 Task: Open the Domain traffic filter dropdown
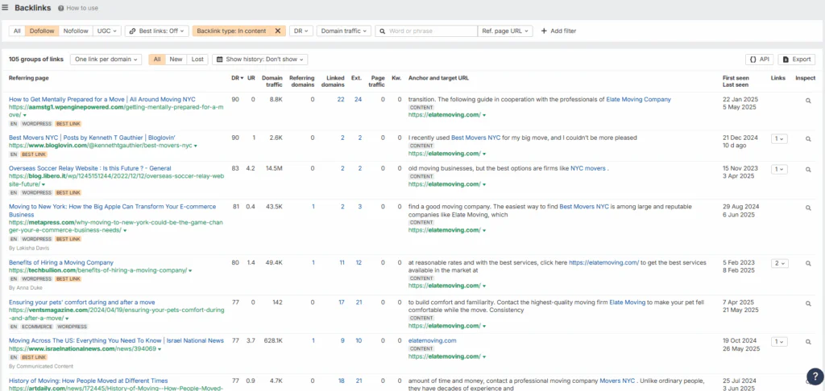[x=344, y=31]
